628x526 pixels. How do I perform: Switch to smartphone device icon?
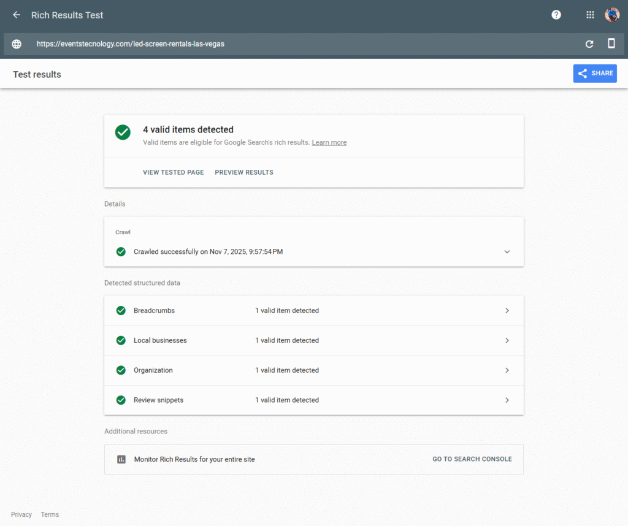(x=611, y=44)
